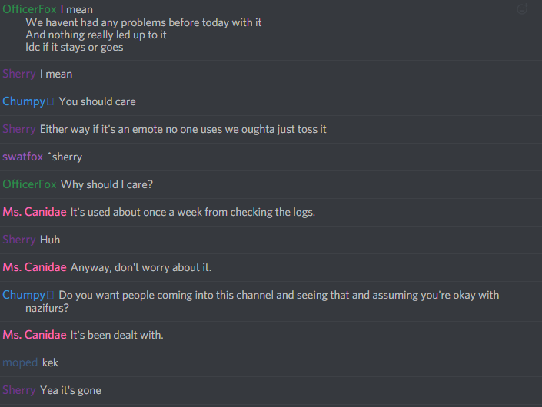The width and height of the screenshot is (542, 407).
Task: Open Sherry's profile beside 'I mean'
Action: 18,74
